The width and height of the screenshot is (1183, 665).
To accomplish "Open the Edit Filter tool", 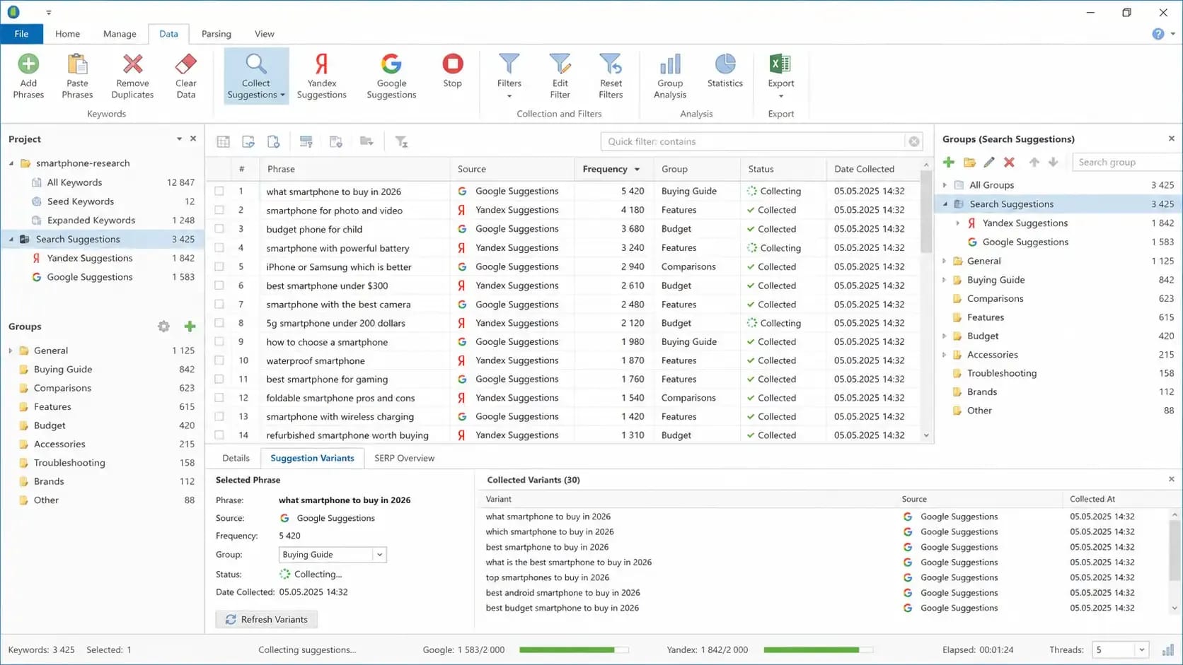I will click(x=560, y=76).
